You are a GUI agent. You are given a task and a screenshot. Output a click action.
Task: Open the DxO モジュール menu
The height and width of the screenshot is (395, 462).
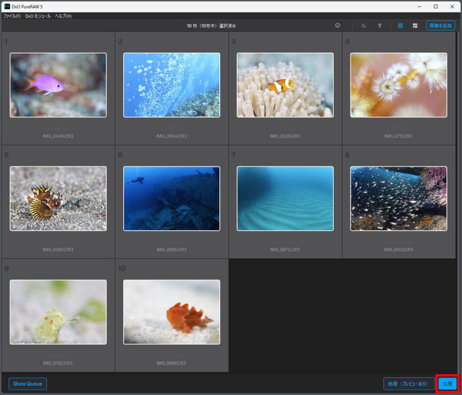point(38,16)
